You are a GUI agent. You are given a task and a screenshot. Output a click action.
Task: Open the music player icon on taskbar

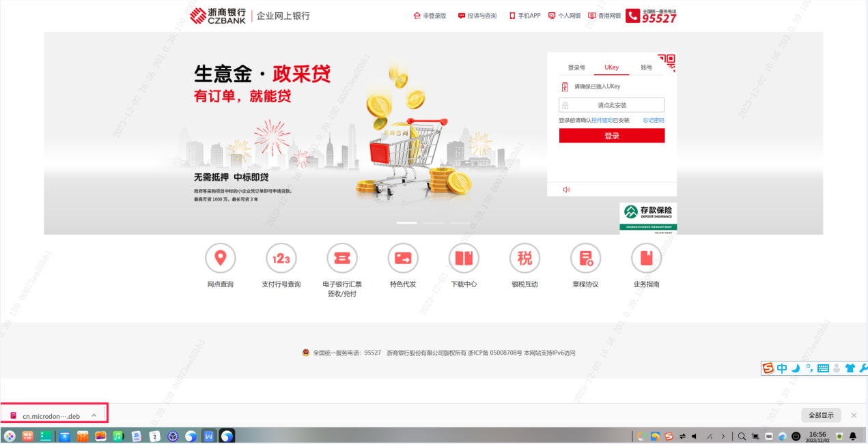click(x=118, y=436)
